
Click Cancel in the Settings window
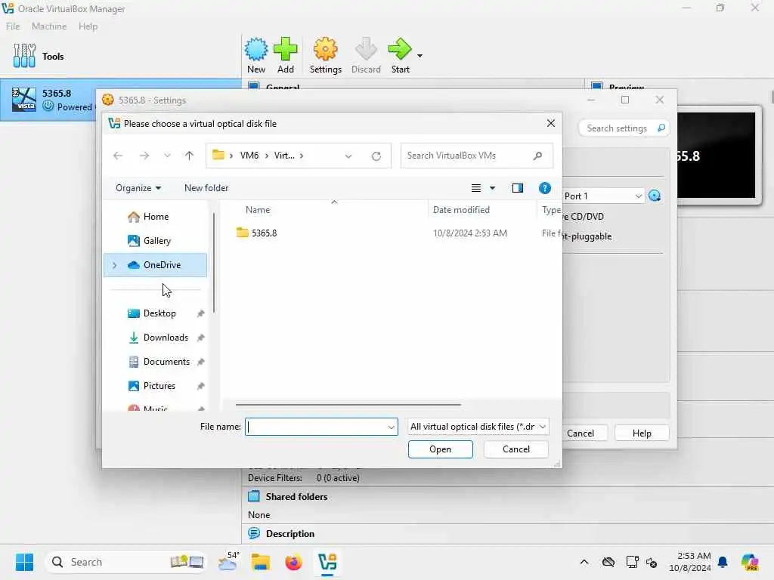[x=580, y=433]
